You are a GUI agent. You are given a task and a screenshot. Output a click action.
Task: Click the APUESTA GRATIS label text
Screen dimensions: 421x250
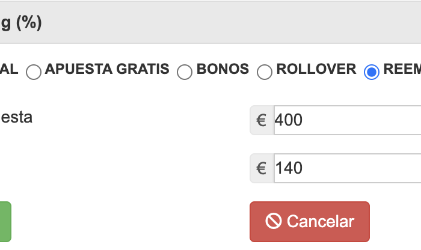107,69
